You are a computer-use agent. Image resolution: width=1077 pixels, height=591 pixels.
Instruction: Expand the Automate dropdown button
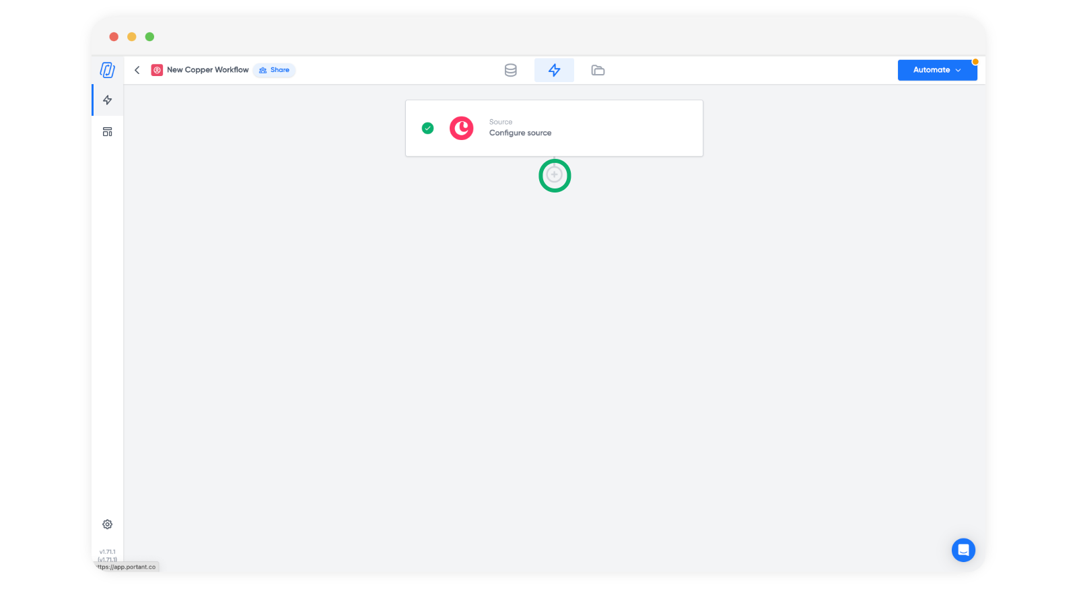[x=931, y=70]
